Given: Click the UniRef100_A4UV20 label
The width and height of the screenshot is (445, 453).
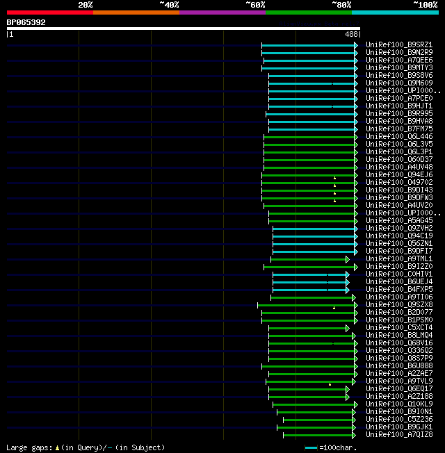Looking at the screenshot, I should 399,205.
